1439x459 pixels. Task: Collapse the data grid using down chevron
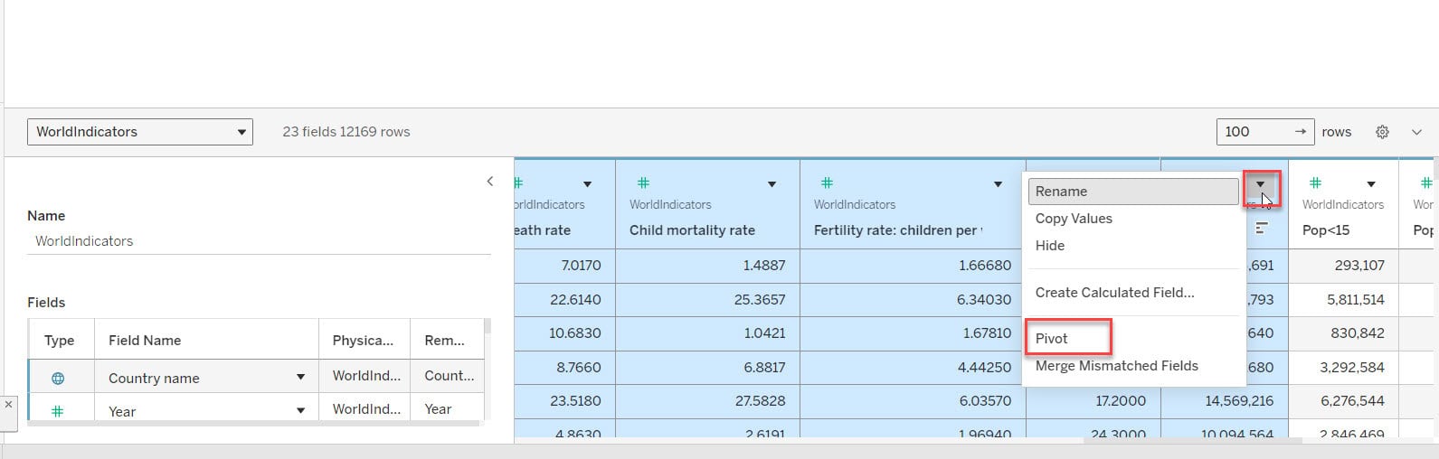pyautogui.click(x=1416, y=132)
